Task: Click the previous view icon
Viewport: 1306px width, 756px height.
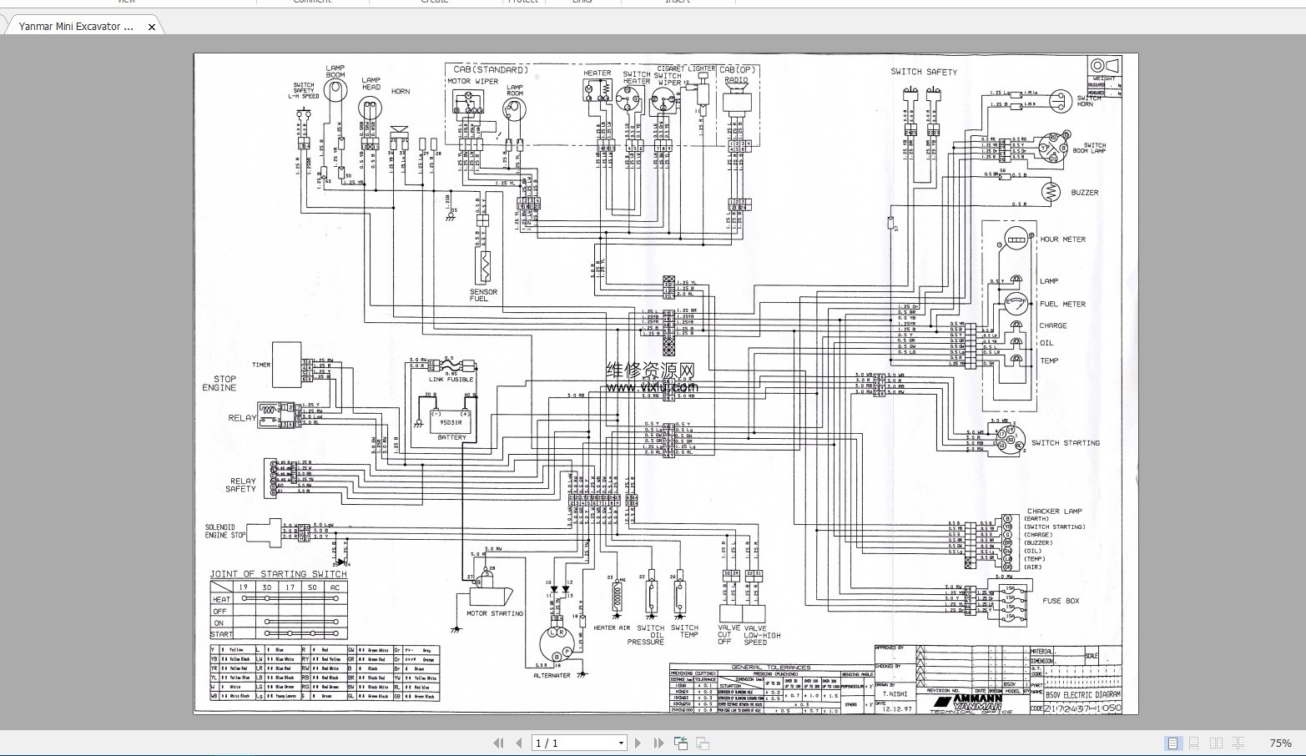Action: [681, 743]
